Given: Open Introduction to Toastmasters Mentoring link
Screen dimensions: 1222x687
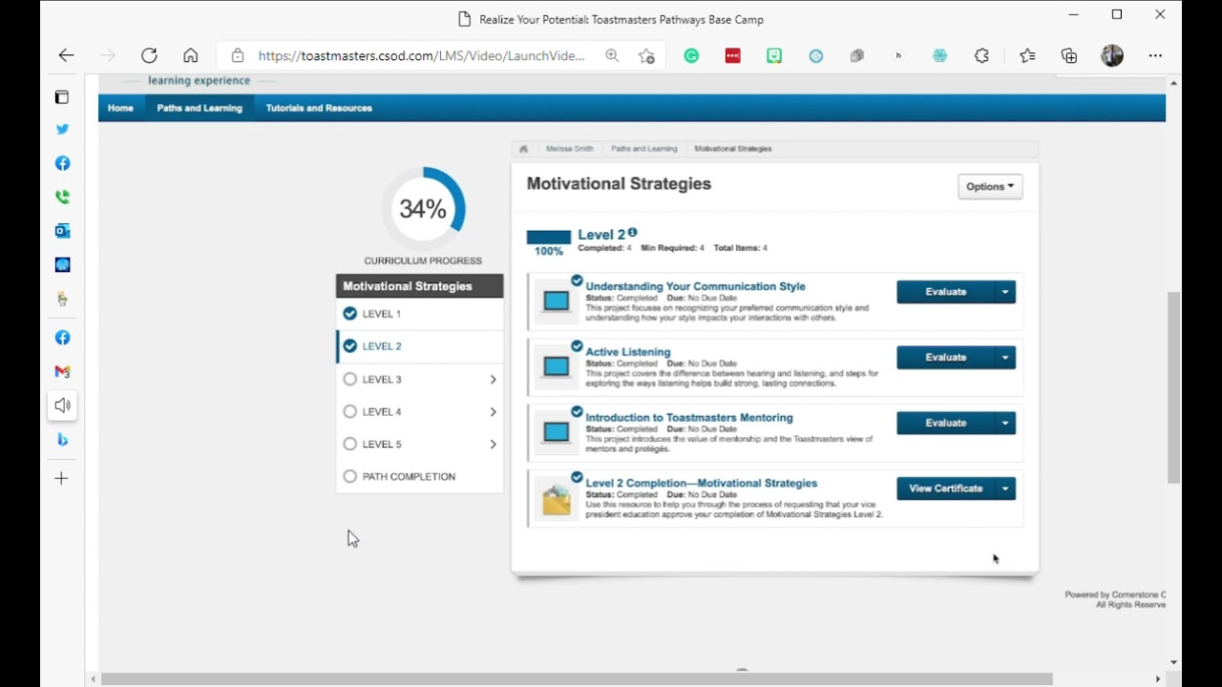Looking at the screenshot, I should pyautogui.click(x=689, y=418).
